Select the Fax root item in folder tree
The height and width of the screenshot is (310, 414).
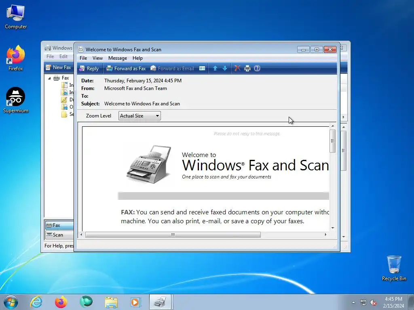pos(65,78)
